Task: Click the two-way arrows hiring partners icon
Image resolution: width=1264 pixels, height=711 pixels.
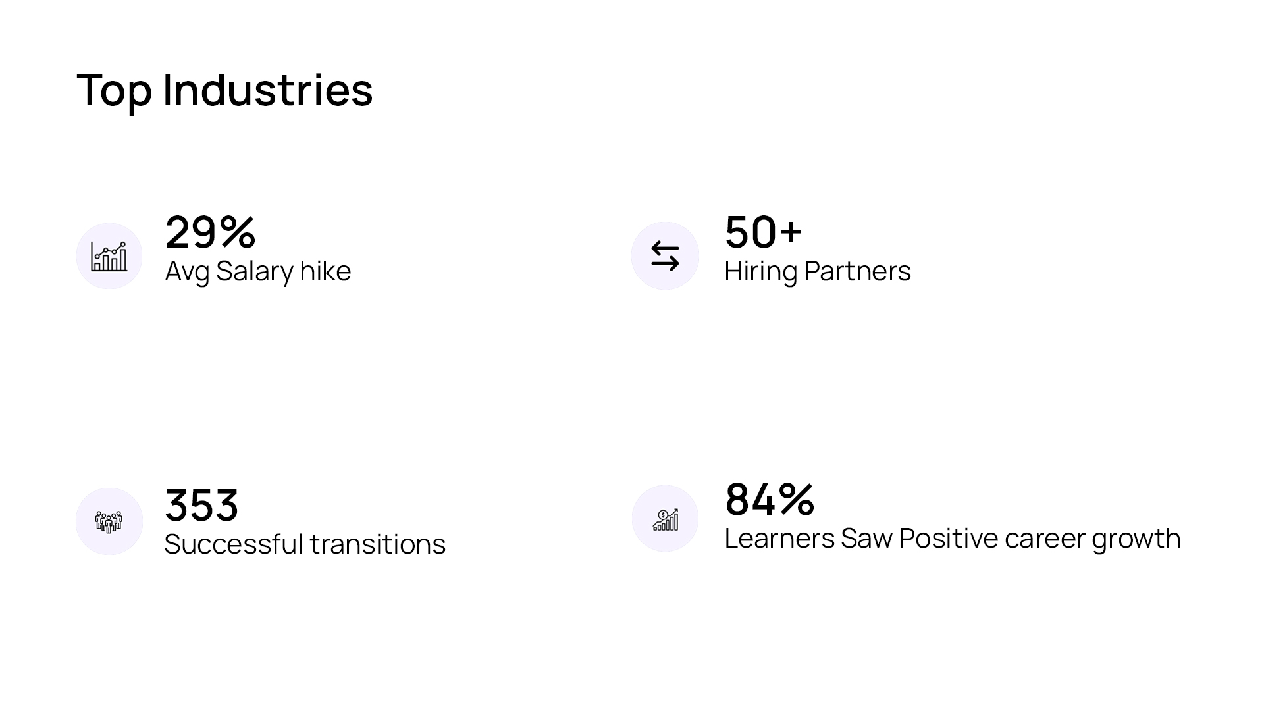Action: coord(665,256)
